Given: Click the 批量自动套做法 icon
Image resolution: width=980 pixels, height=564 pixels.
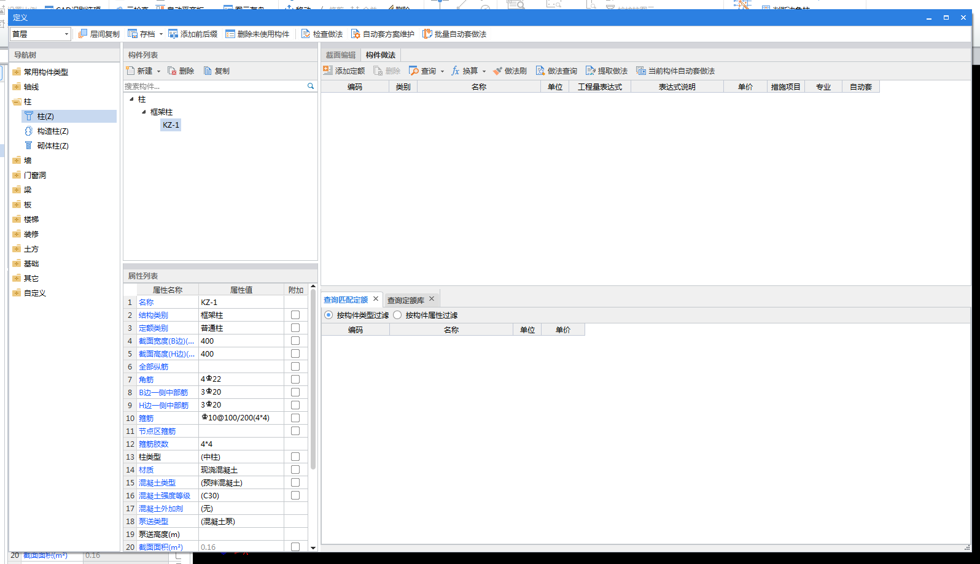Looking at the screenshot, I should pyautogui.click(x=427, y=34).
